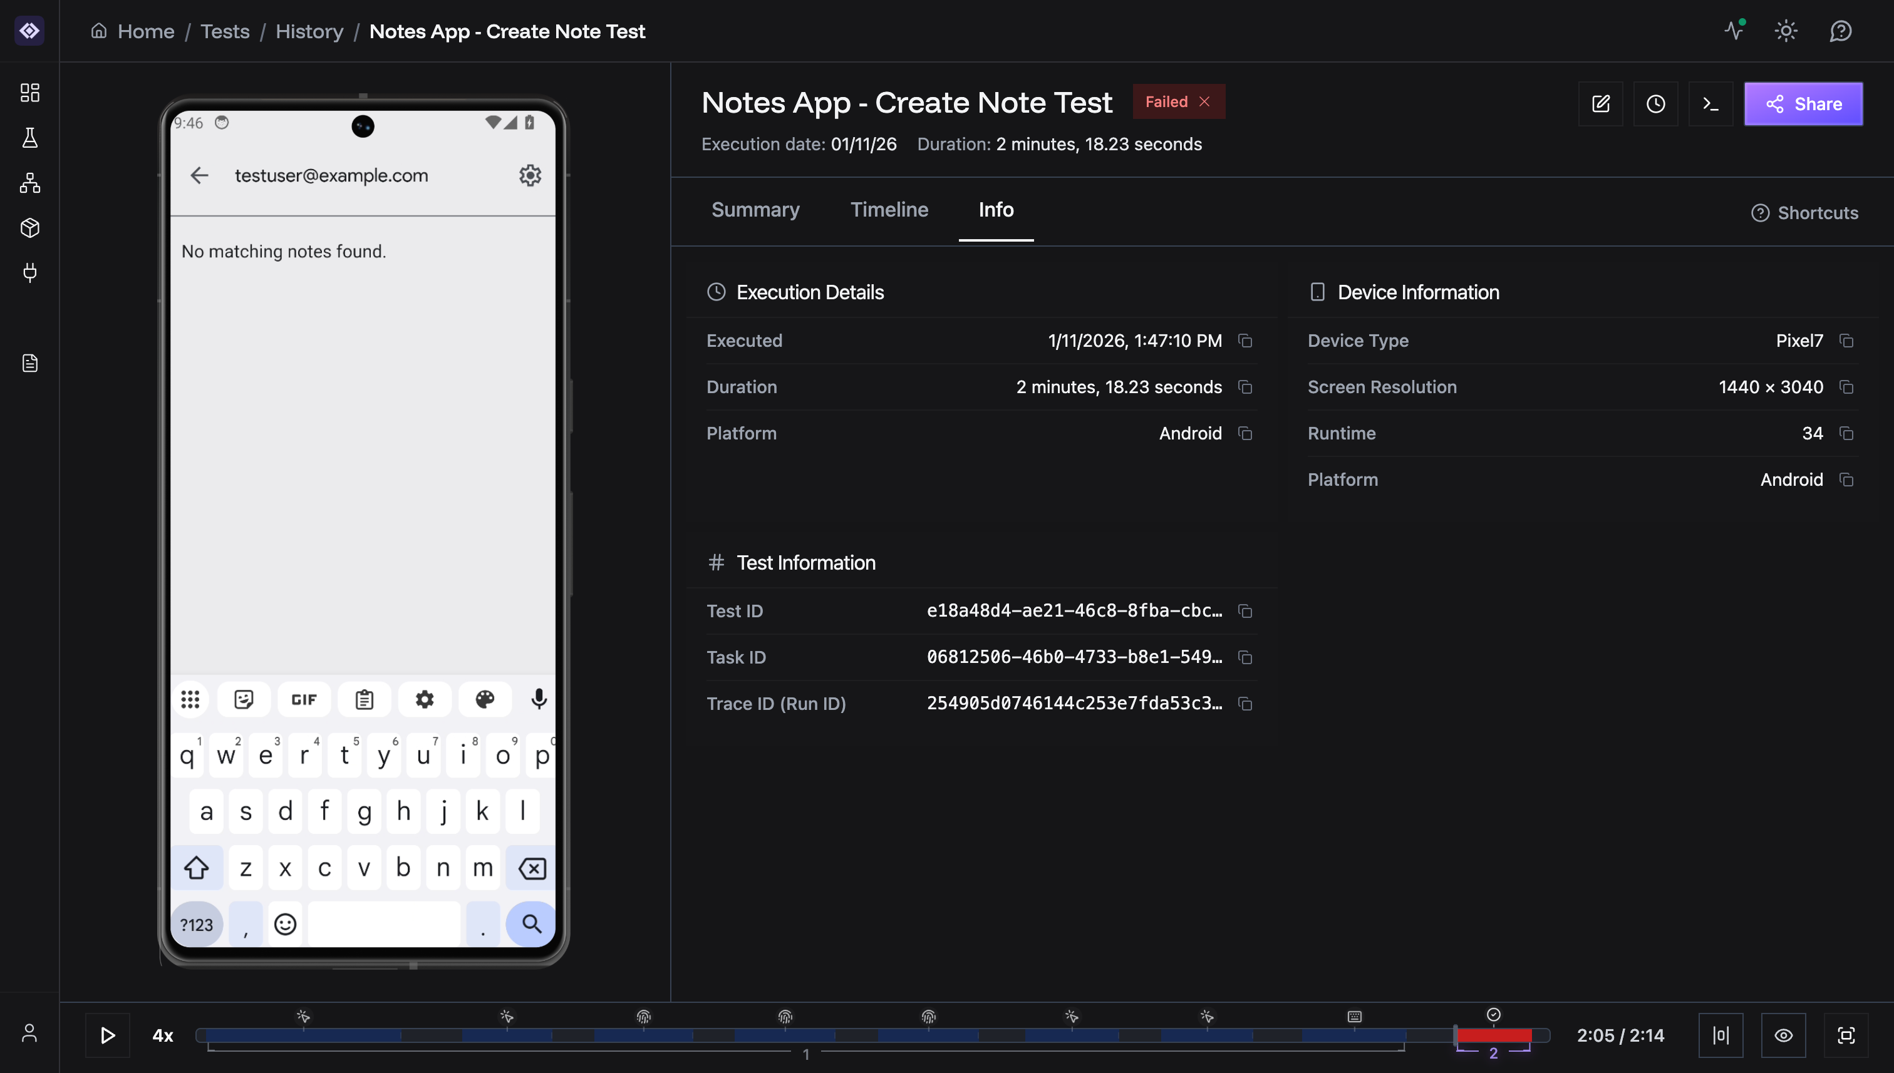The width and height of the screenshot is (1894, 1073).
Task: Open the 4x playback speed selector
Action: click(x=162, y=1035)
